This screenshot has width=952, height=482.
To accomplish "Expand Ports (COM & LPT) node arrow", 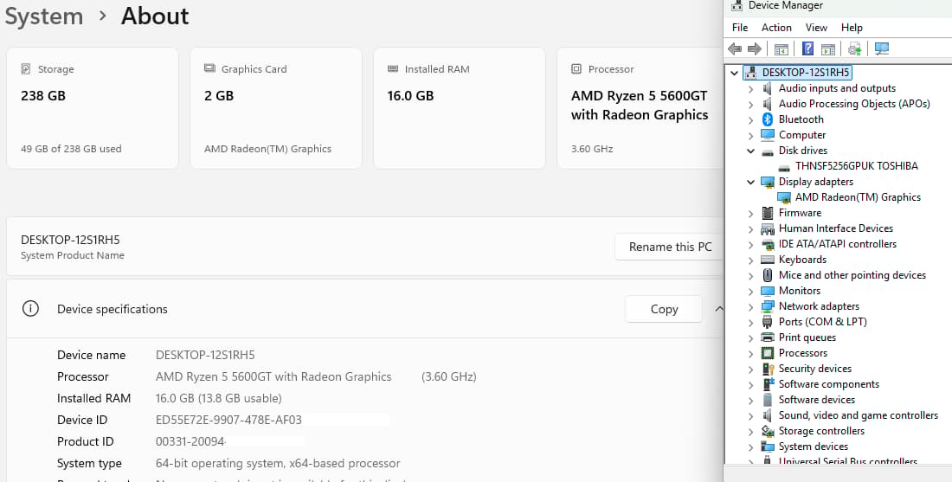I will point(751,323).
